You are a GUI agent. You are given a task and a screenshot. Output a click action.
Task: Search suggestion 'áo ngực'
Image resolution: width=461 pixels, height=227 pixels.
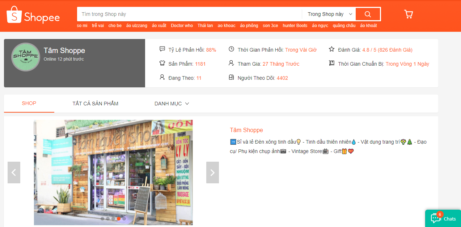pos(320,26)
